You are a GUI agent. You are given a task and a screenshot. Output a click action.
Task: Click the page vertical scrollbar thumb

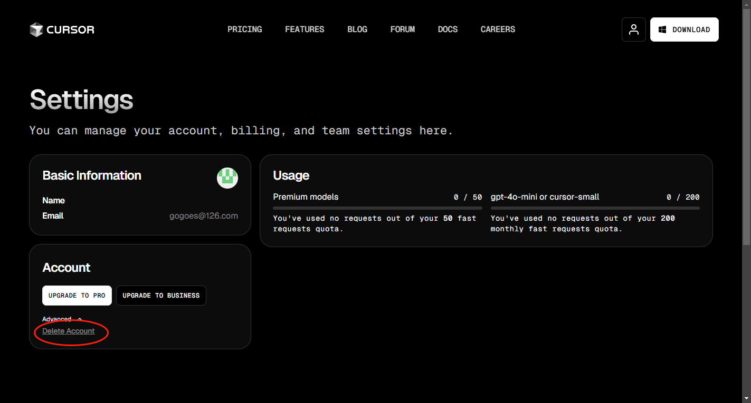click(746, 126)
